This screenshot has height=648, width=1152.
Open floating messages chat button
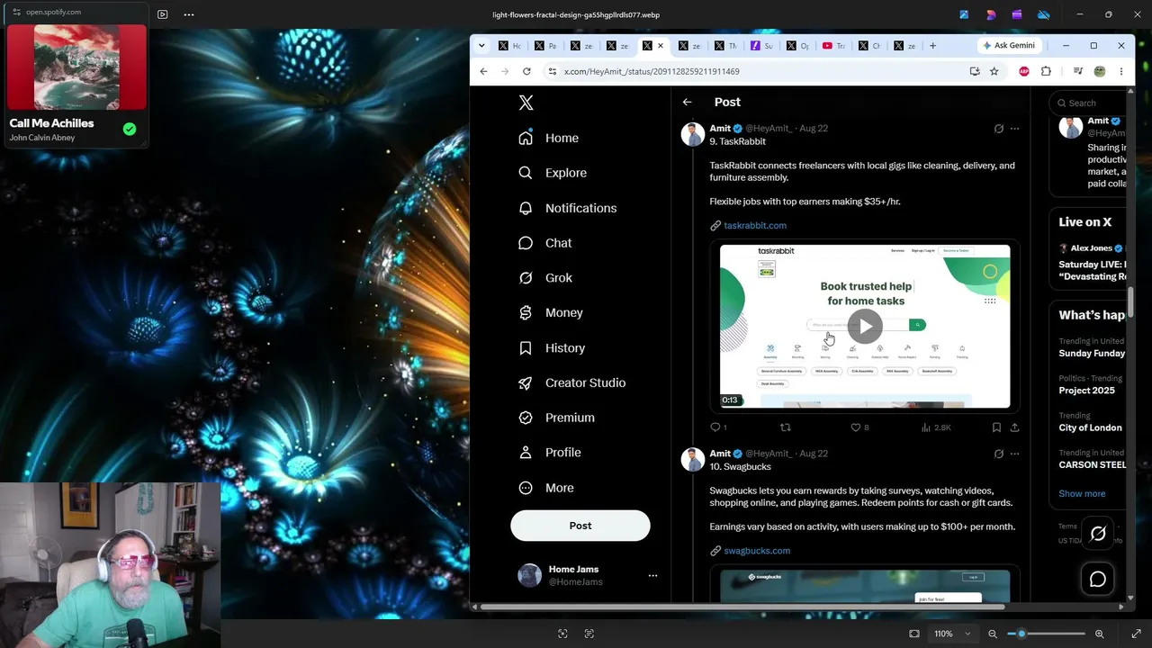(1098, 579)
